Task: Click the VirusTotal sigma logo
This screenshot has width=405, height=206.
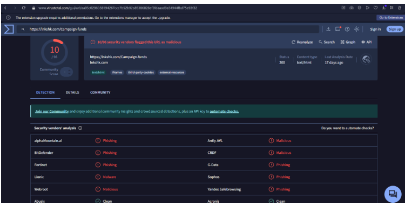Action: (9, 29)
